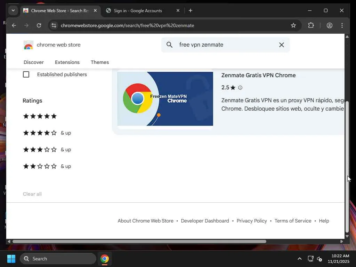Click the scroll left arrow
The height and width of the screenshot is (267, 356).
point(9,242)
